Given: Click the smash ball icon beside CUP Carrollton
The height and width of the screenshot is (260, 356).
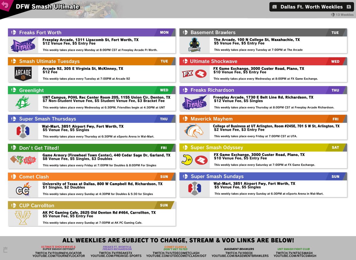Looking at the screenshot, I should click(14, 205).
